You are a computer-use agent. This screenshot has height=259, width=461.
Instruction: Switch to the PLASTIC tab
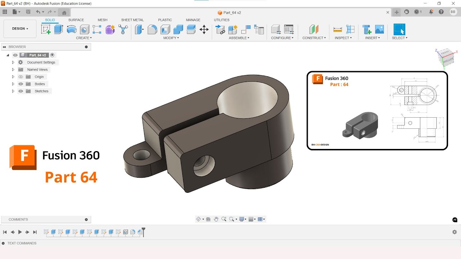coord(165,20)
